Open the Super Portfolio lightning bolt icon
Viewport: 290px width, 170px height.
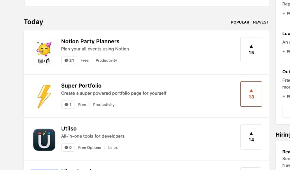pyautogui.click(x=44, y=96)
